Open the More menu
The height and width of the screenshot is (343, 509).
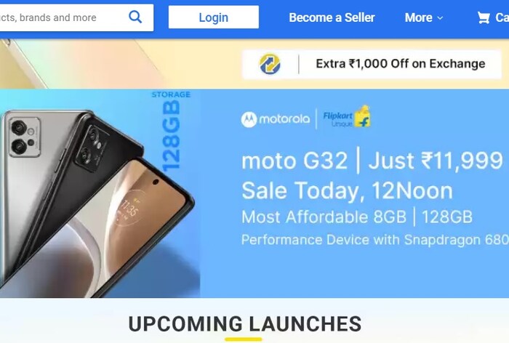(x=424, y=17)
